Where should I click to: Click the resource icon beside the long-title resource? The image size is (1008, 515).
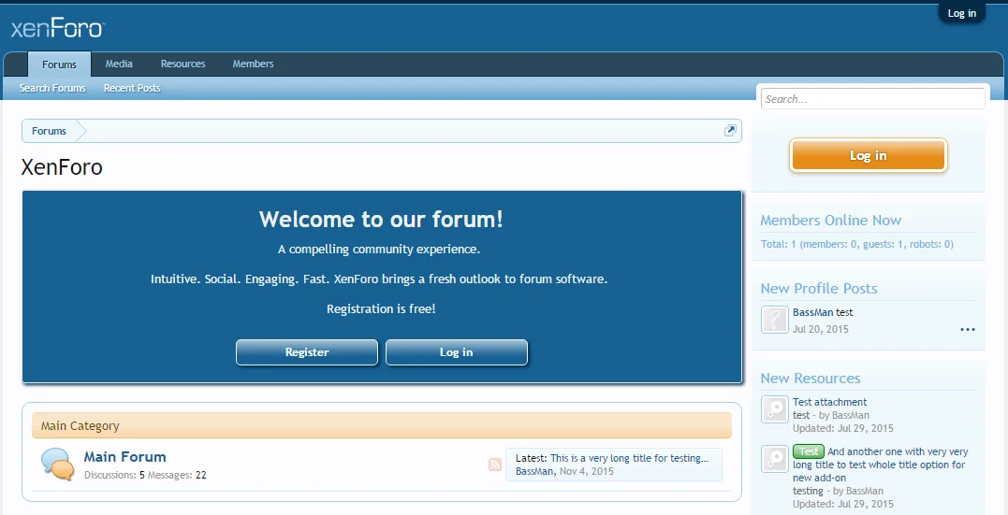pos(775,459)
